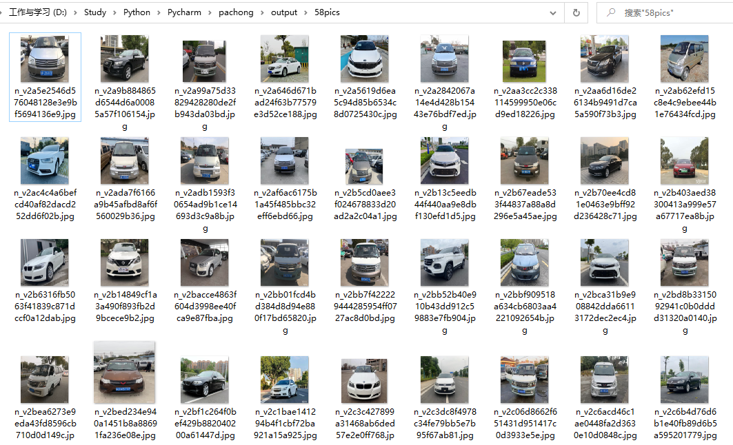The width and height of the screenshot is (733, 445).
Task: Go to output folder in breadcrumb
Action: coord(284,12)
